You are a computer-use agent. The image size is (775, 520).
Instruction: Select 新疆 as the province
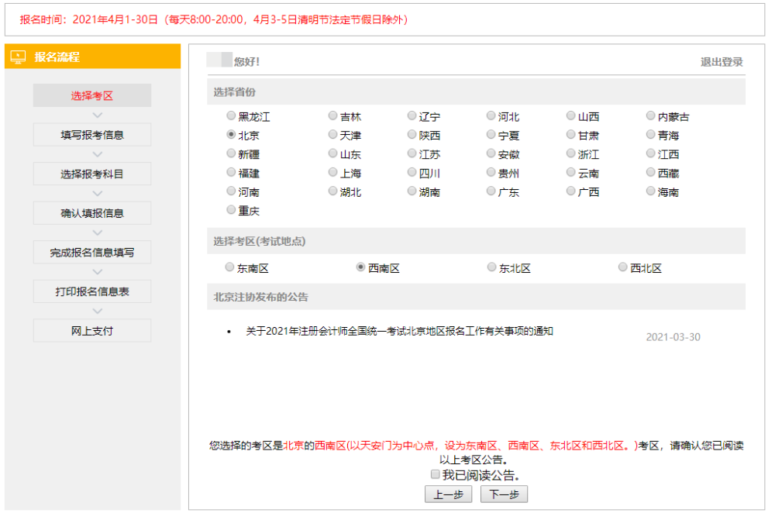tap(231, 153)
